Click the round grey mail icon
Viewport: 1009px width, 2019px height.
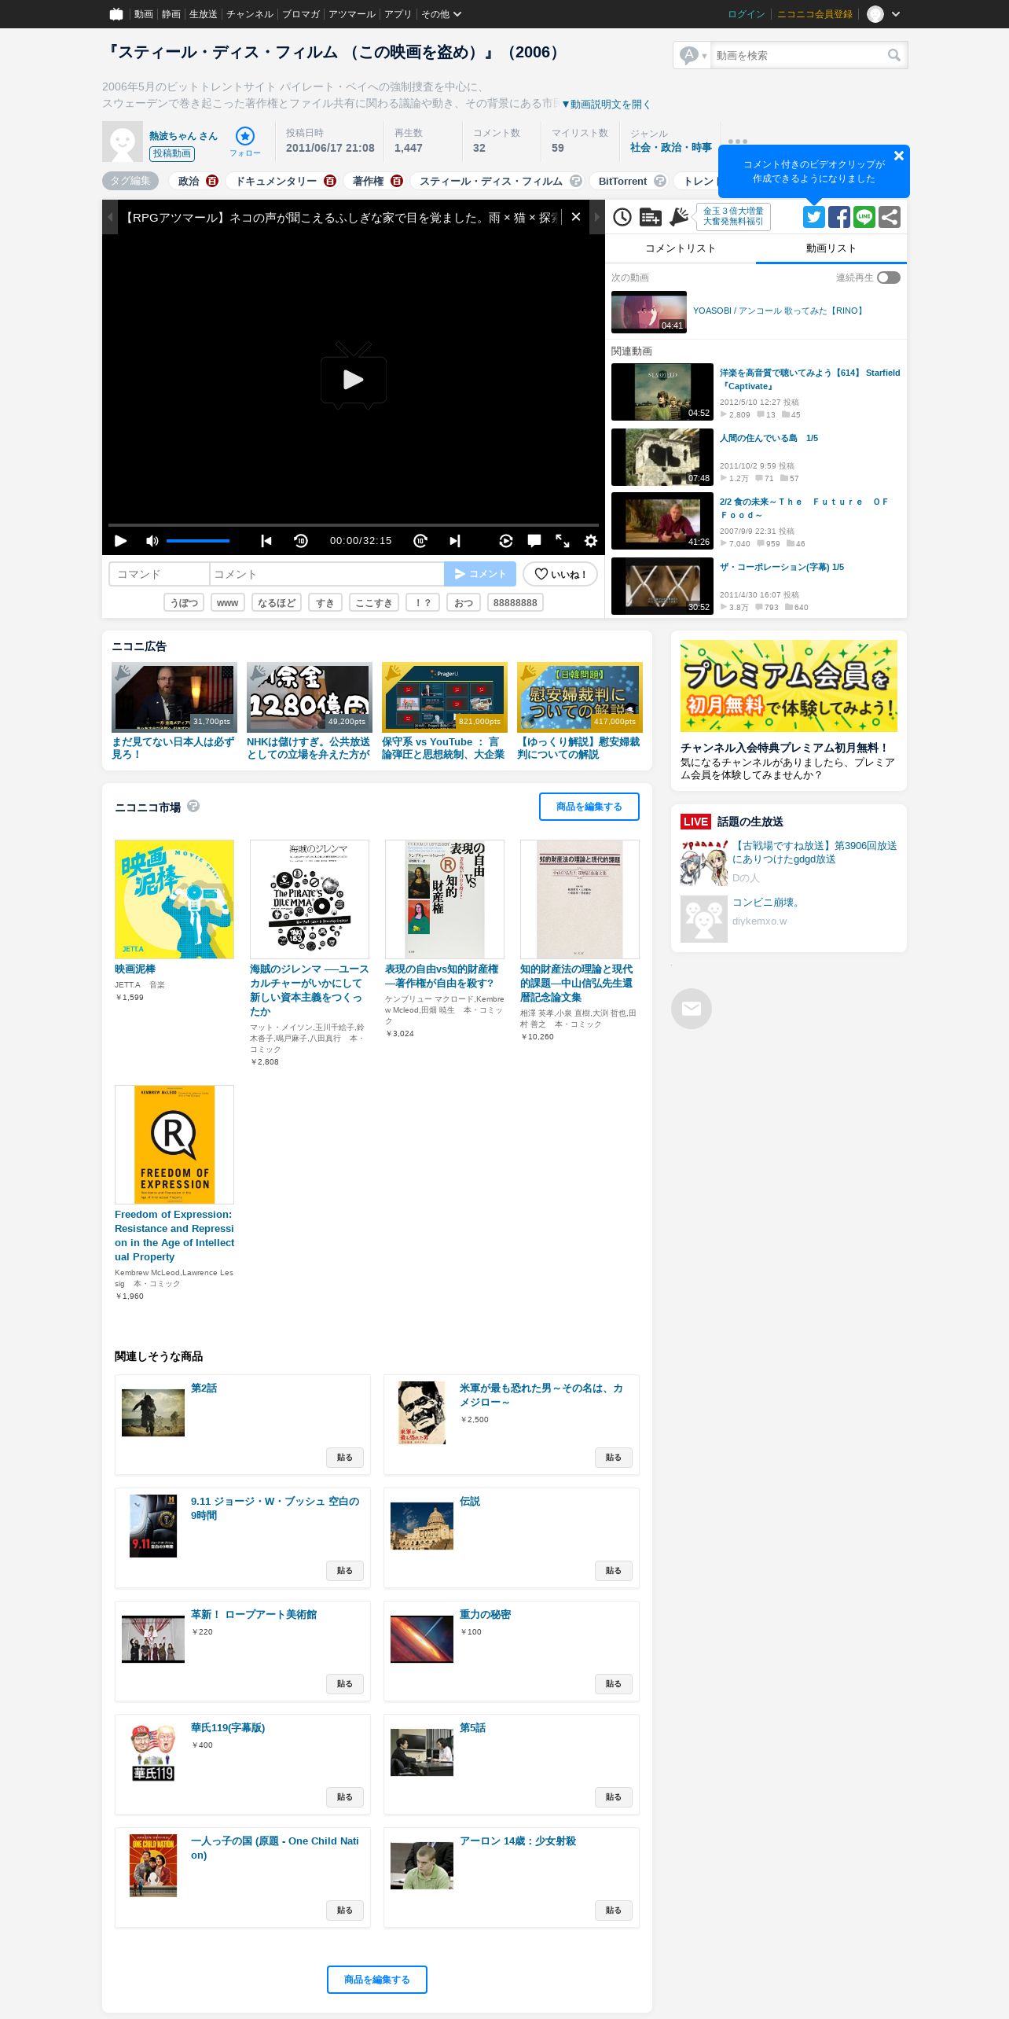coord(692,1009)
